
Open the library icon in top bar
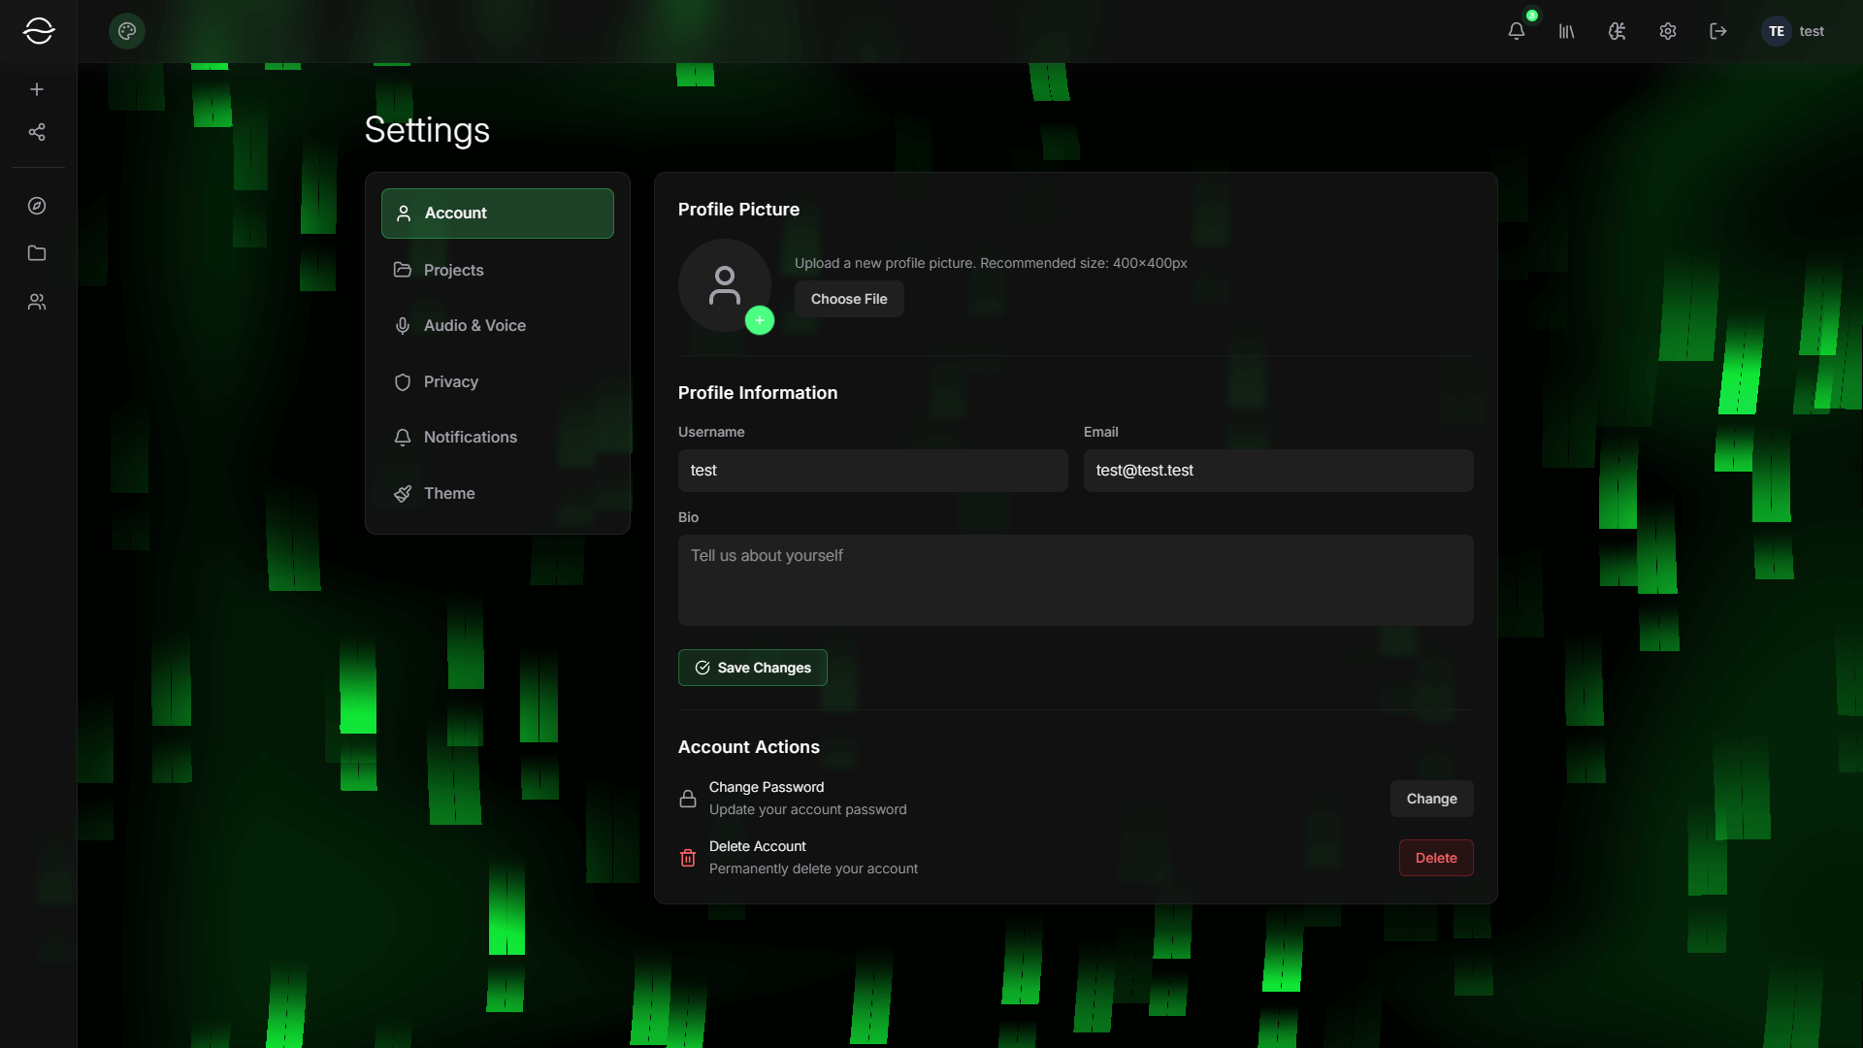pyautogui.click(x=1567, y=31)
